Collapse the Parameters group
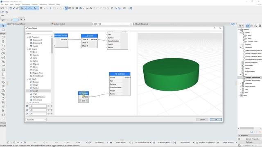This screenshot has width=262, height=147. (27, 37)
